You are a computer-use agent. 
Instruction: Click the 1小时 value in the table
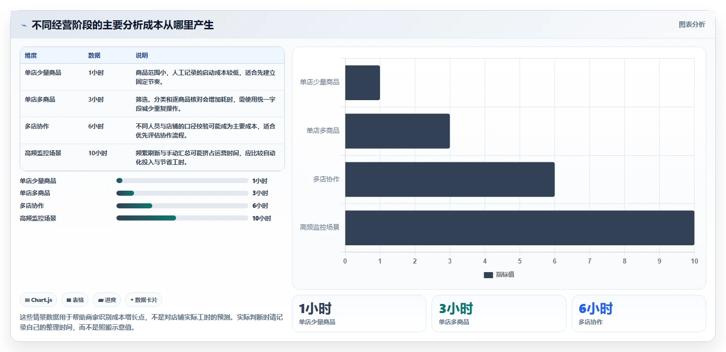pos(96,73)
